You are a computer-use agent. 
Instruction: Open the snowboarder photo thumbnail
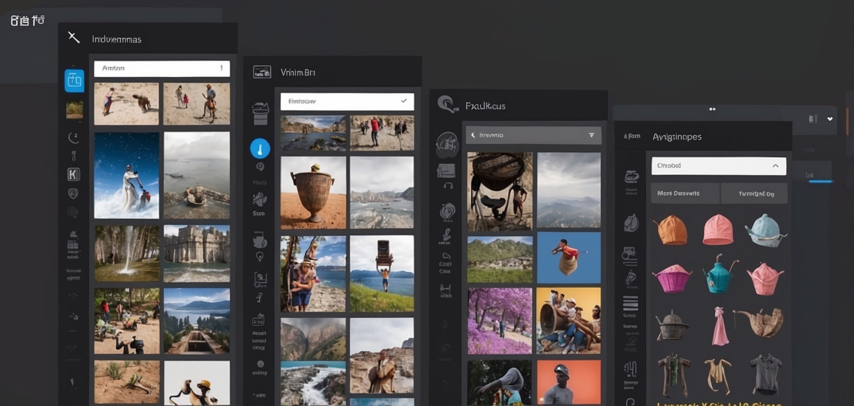[x=126, y=175]
